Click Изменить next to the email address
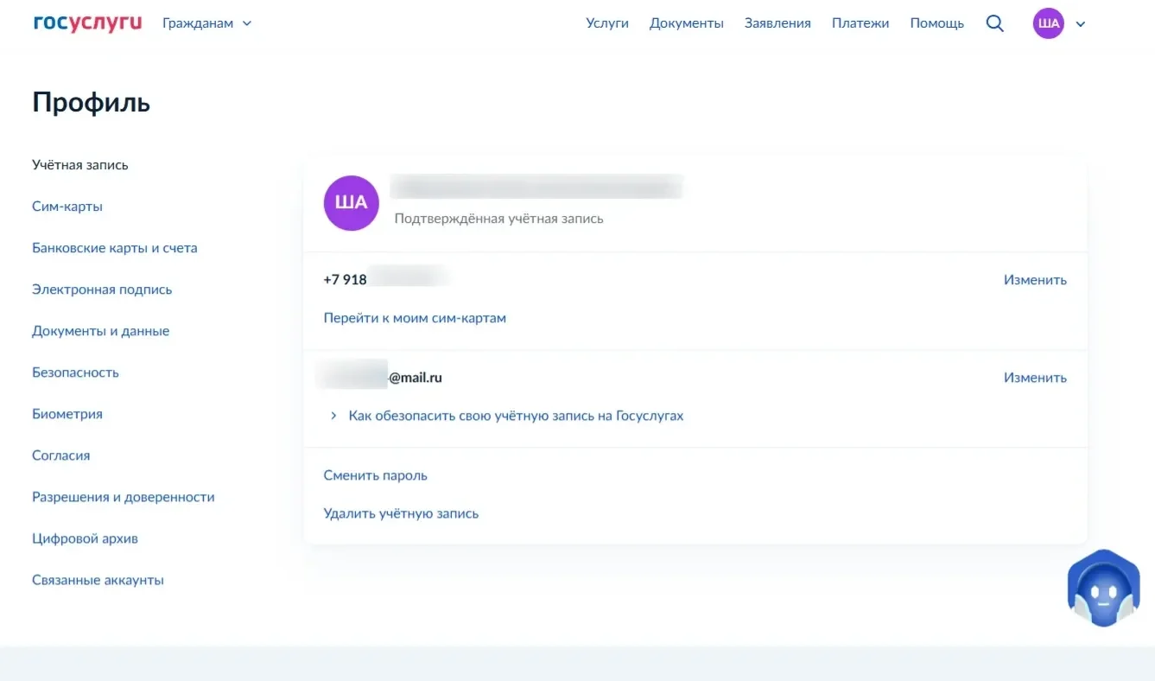 pyautogui.click(x=1035, y=378)
